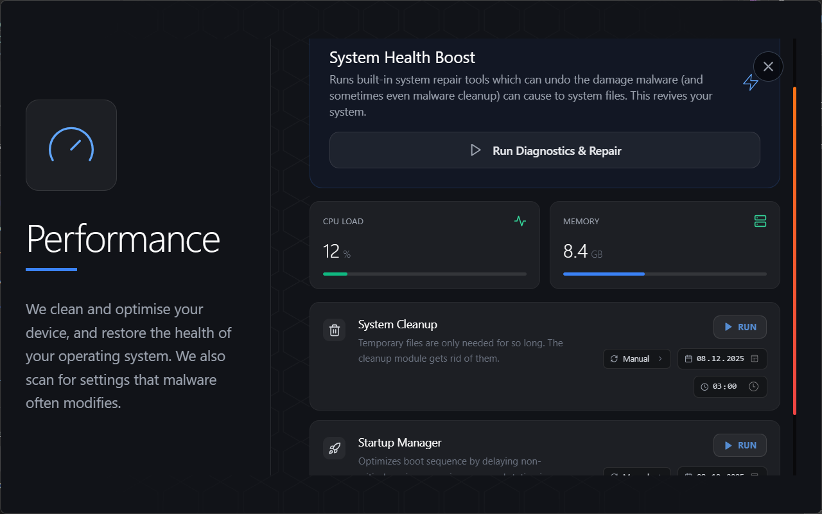This screenshot has width=822, height=514.
Task: Click the small clock icon left of 03:00
Action: 704,387
